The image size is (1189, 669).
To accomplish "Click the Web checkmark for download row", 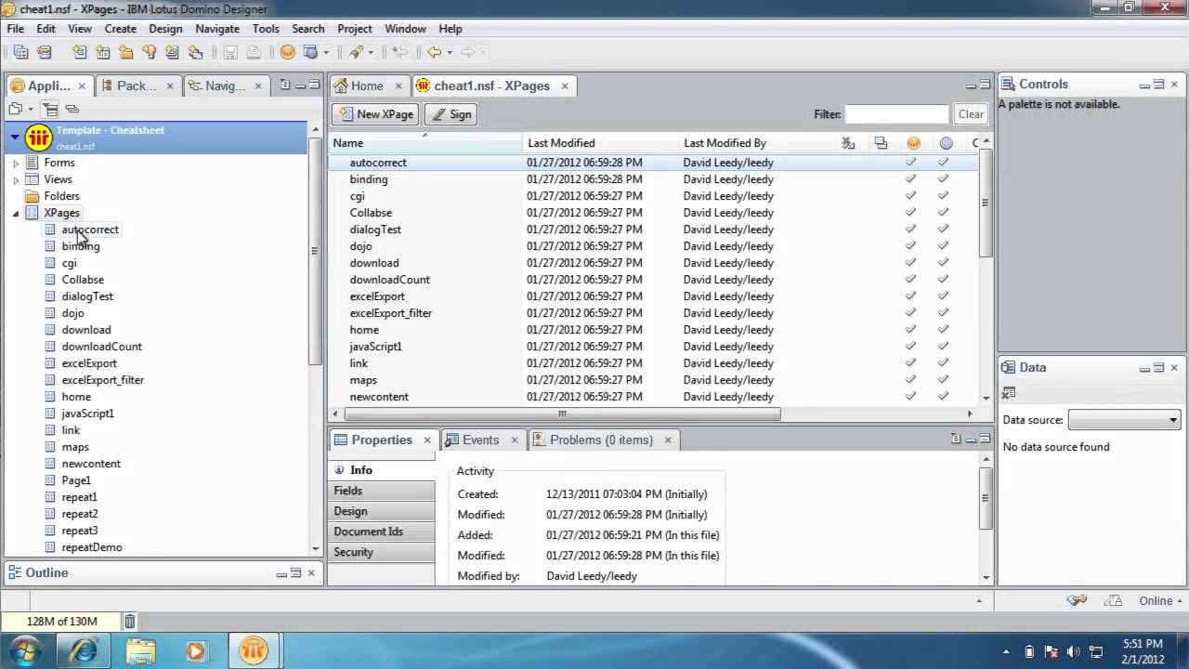I will 944,263.
